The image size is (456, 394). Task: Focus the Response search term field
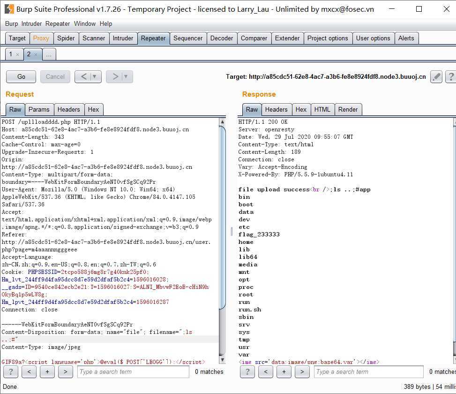369,371
